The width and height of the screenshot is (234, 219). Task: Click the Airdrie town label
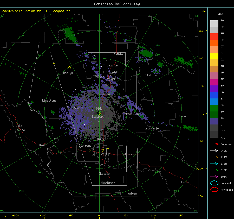pos(102,139)
